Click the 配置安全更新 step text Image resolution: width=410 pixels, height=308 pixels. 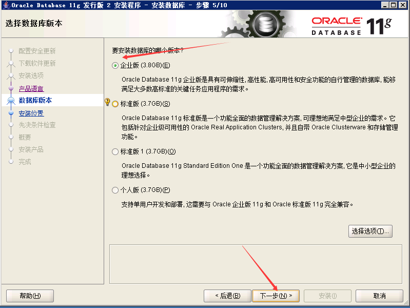coord(37,51)
